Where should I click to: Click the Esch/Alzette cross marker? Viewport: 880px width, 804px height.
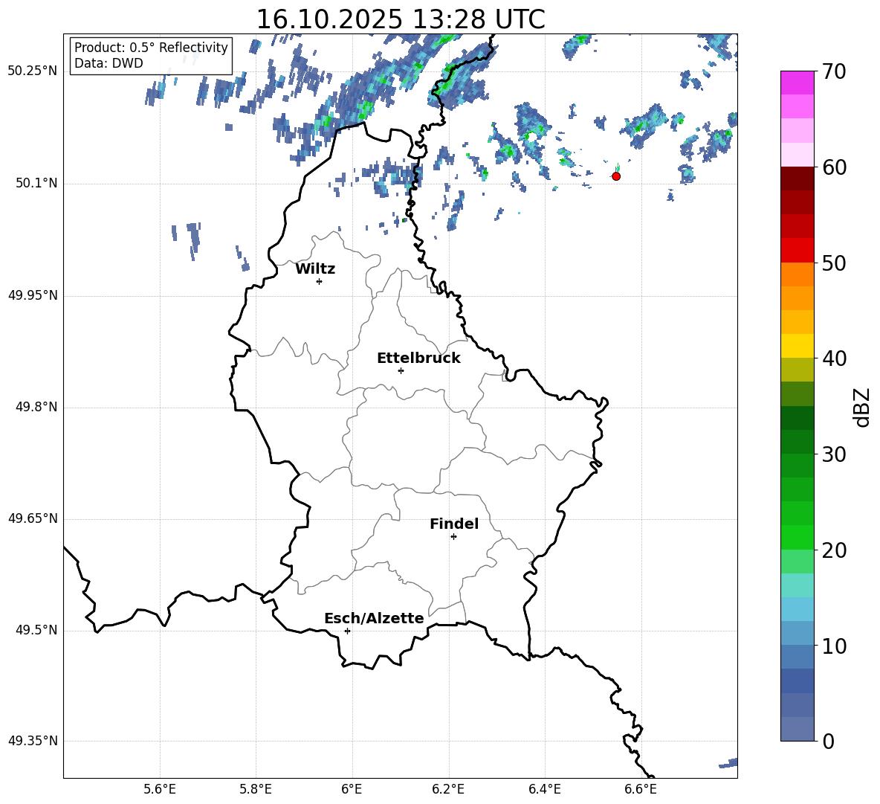point(347,631)
